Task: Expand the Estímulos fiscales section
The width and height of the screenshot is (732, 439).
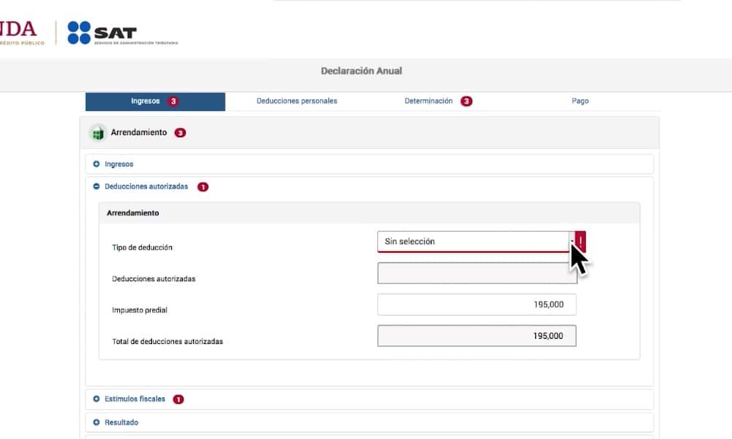Action: [135, 400]
